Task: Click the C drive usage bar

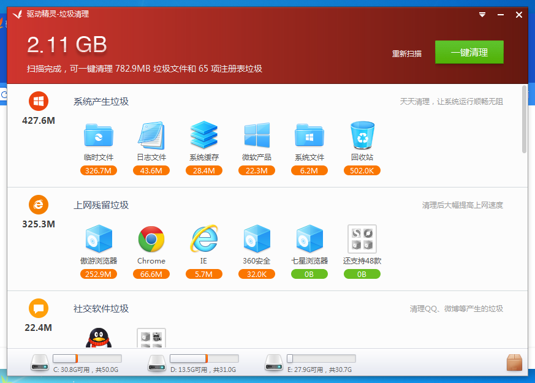Action: (86, 358)
